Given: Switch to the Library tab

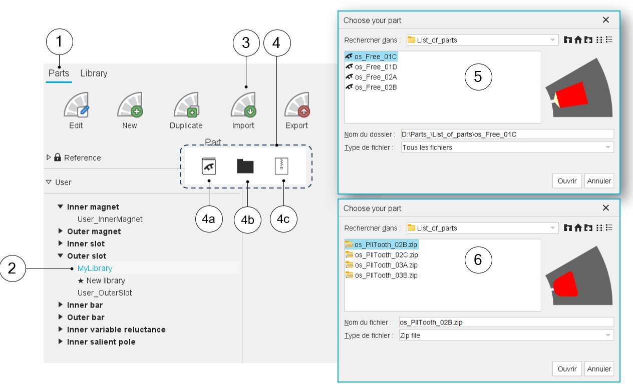Looking at the screenshot, I should [94, 73].
